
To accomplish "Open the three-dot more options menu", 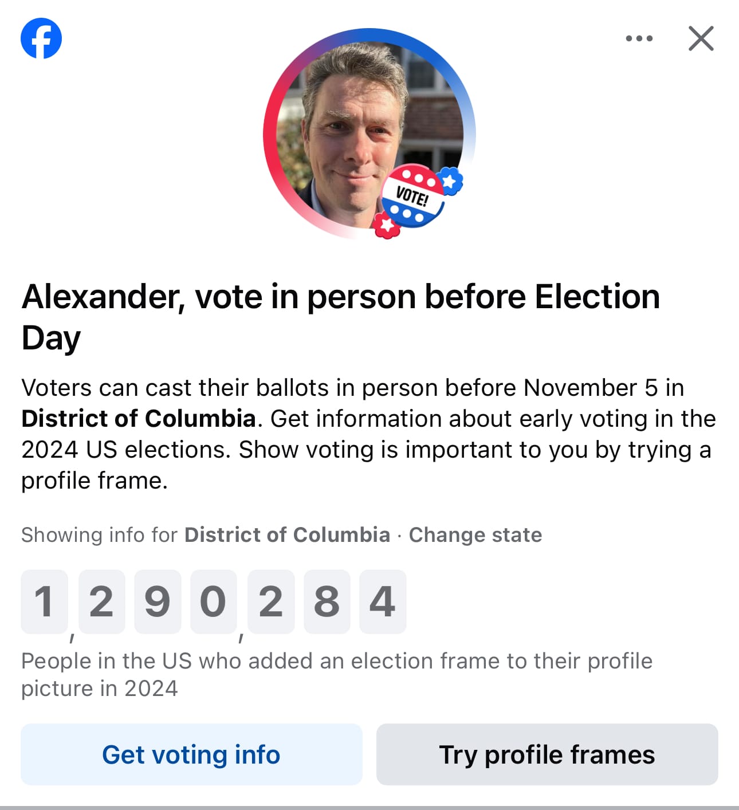I will [639, 38].
